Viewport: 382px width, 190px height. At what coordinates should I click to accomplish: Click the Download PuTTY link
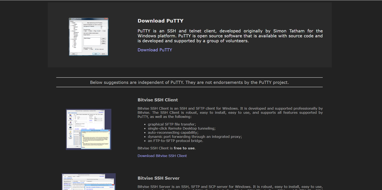pos(155,50)
